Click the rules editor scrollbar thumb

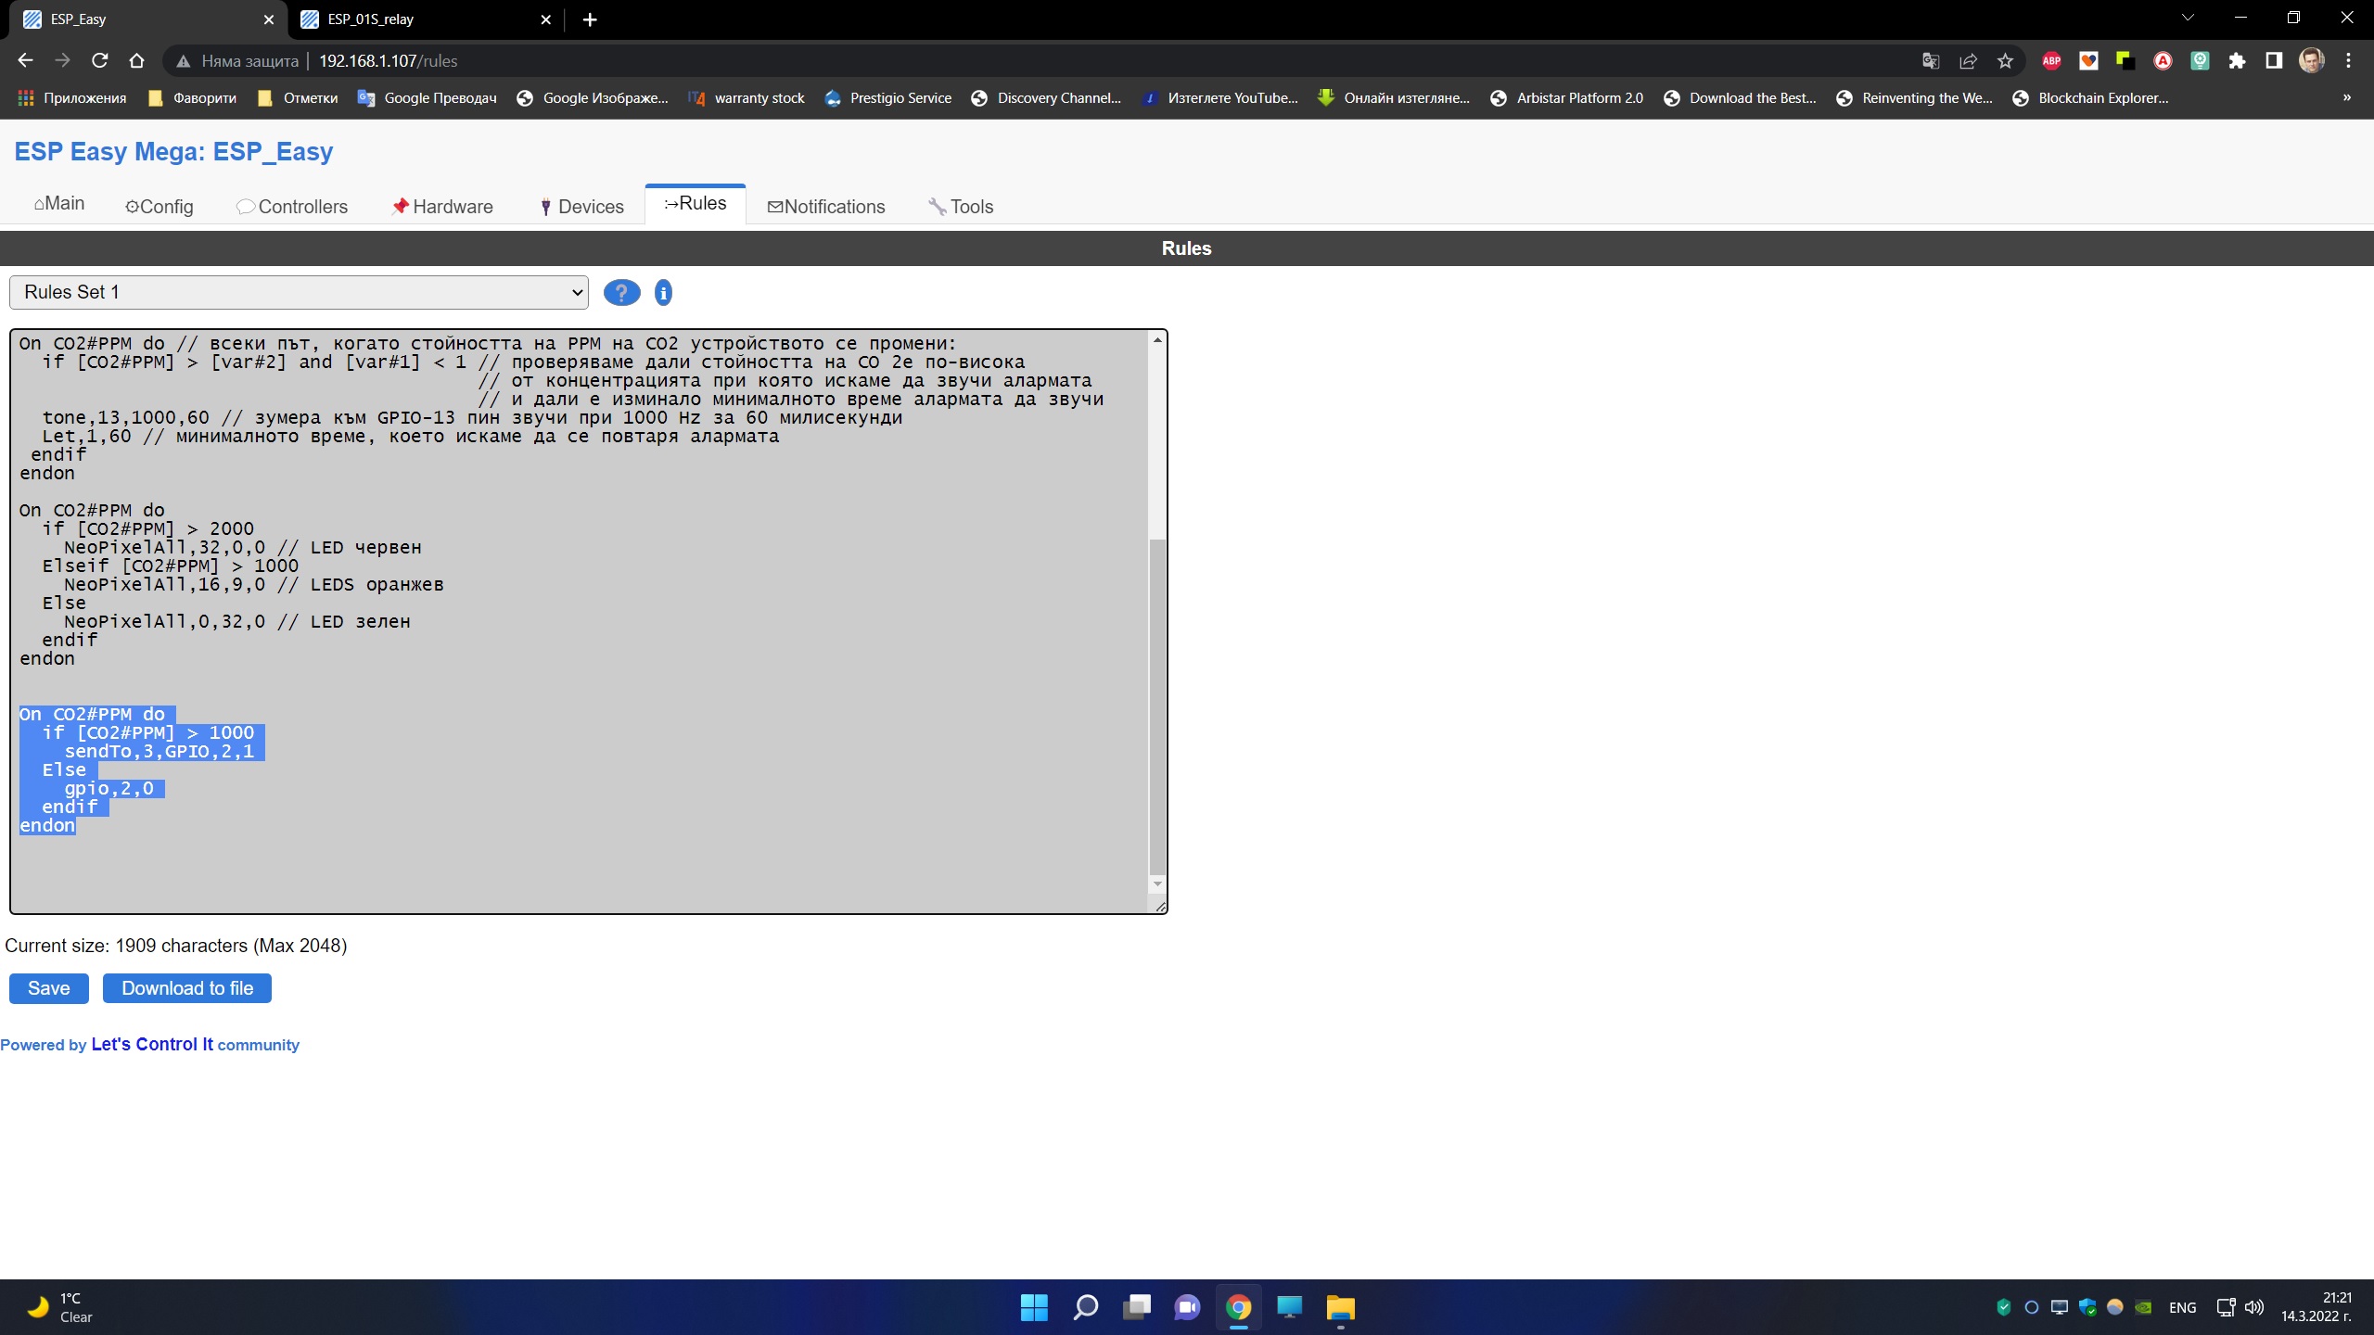pos(1157,706)
